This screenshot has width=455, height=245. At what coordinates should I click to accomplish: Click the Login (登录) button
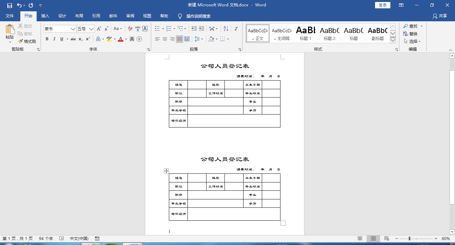[383, 5]
